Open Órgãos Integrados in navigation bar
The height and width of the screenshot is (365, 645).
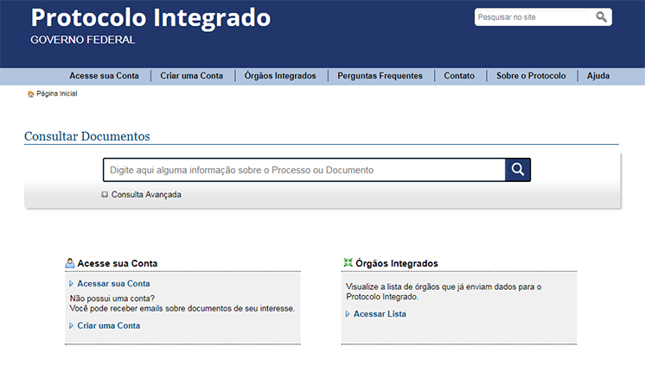[x=280, y=76]
